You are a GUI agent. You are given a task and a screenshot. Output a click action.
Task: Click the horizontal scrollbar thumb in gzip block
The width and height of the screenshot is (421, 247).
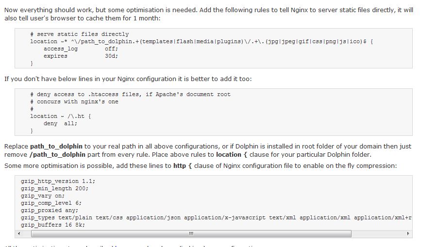[191, 233]
